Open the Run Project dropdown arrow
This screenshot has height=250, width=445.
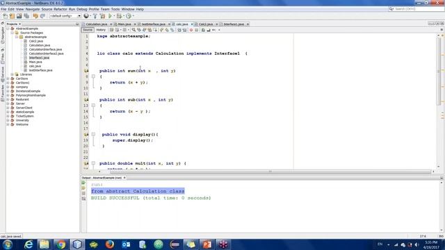coord(114,16)
